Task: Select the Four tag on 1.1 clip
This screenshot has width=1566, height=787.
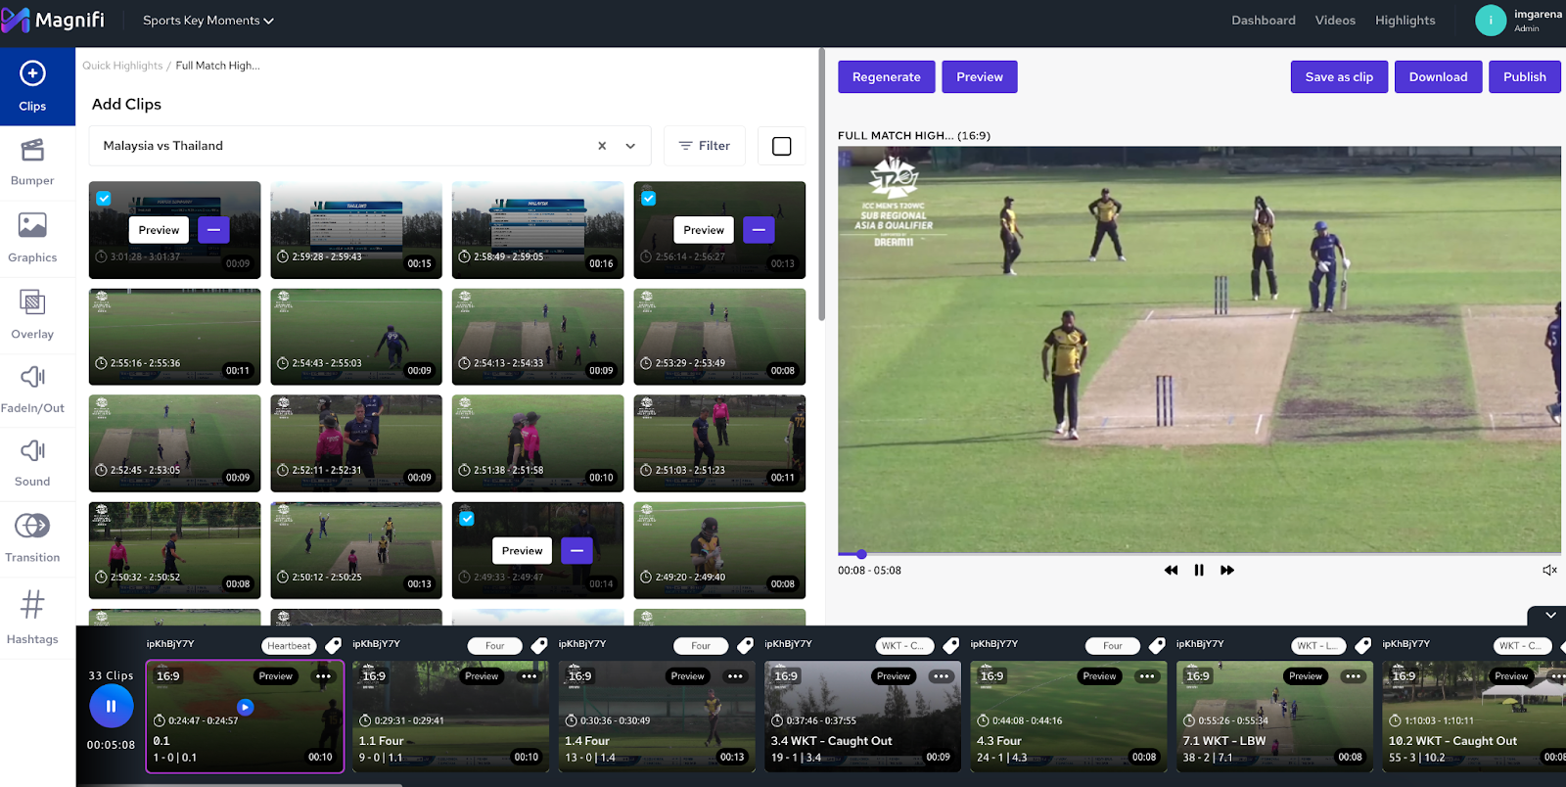Action: click(495, 646)
